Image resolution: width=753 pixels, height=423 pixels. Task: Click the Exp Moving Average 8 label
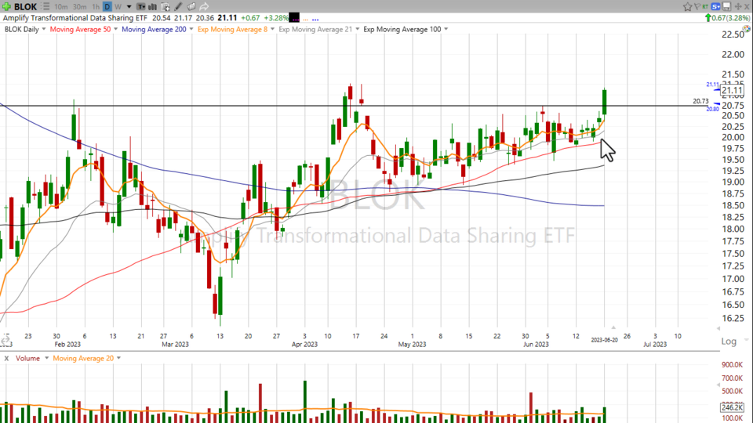232,29
